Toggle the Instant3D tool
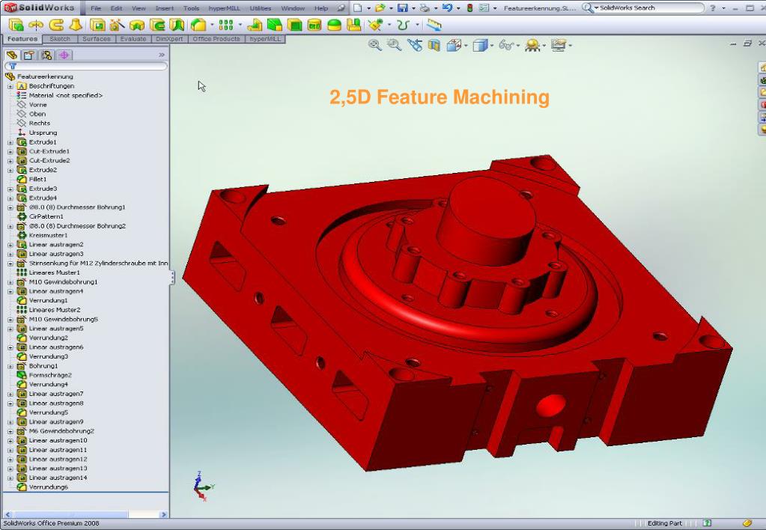766x530 pixels. pyautogui.click(x=434, y=25)
